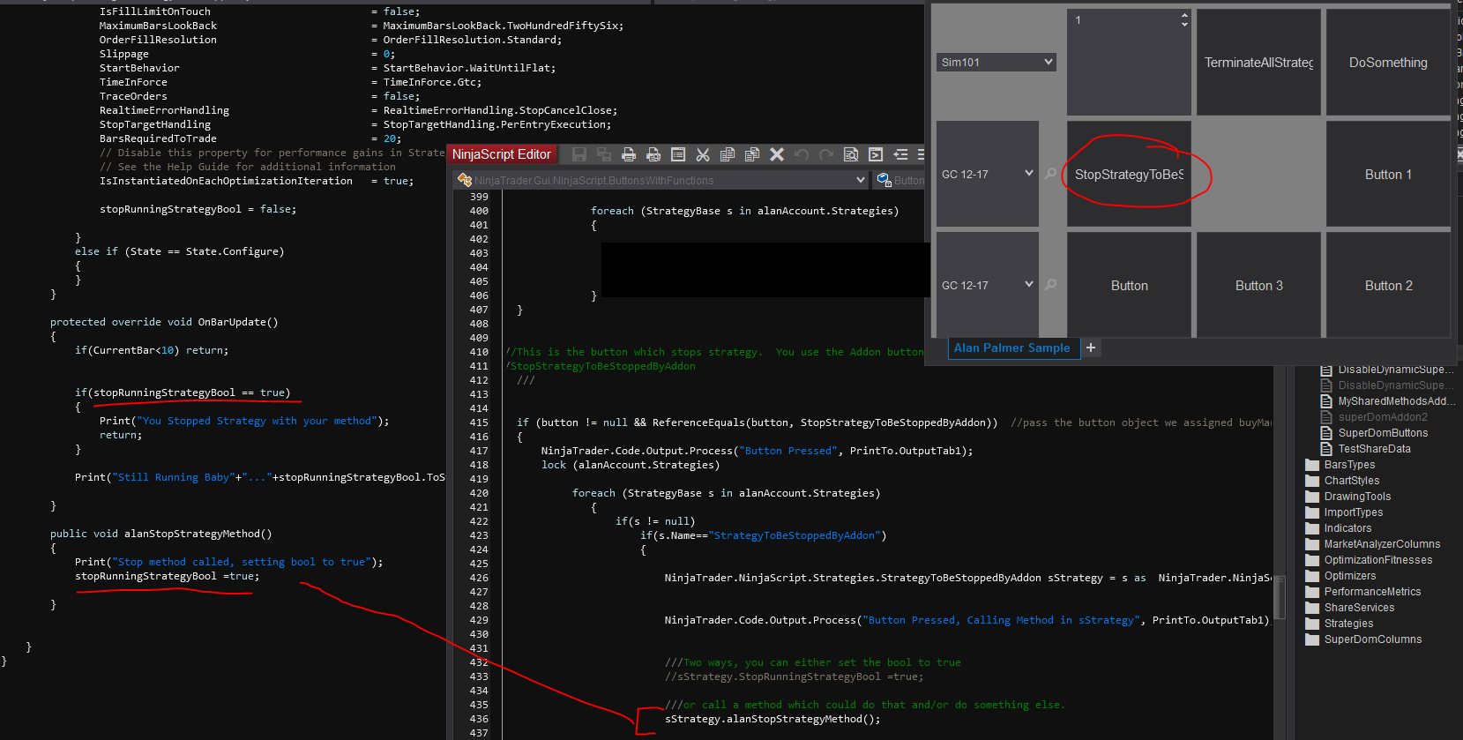
Task: Click the instrument search magnifier beside bottom GC 12-17
Action: tap(1050, 285)
